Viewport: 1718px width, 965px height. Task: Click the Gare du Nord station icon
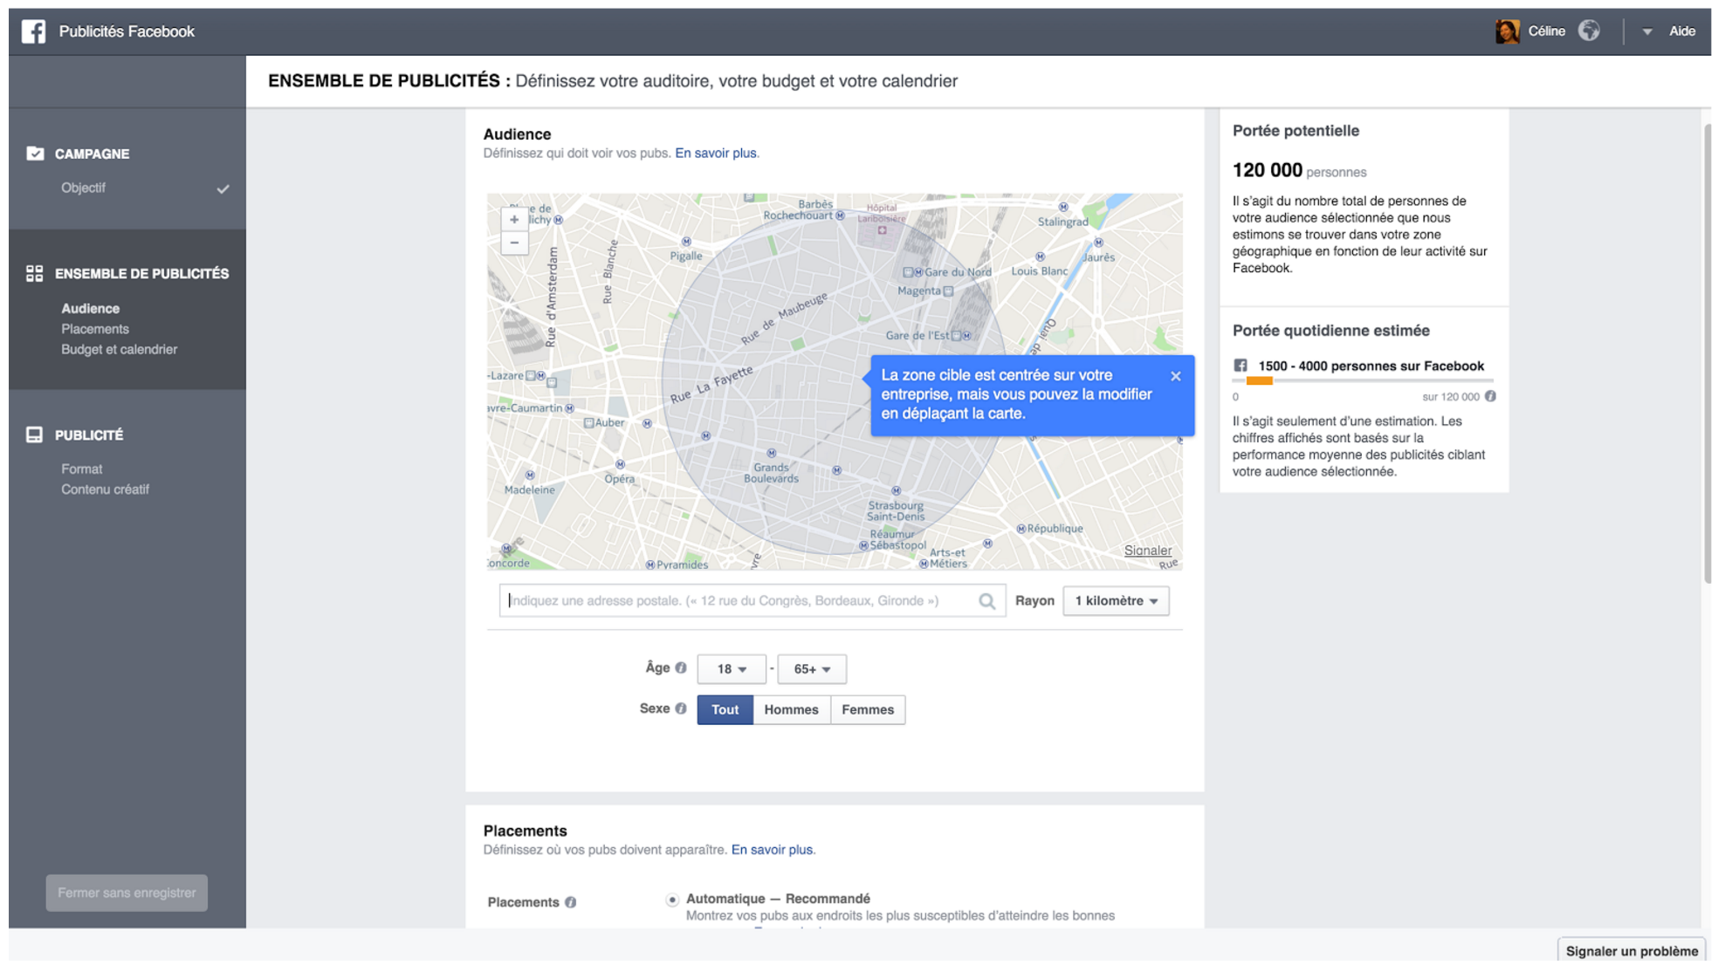pos(912,272)
